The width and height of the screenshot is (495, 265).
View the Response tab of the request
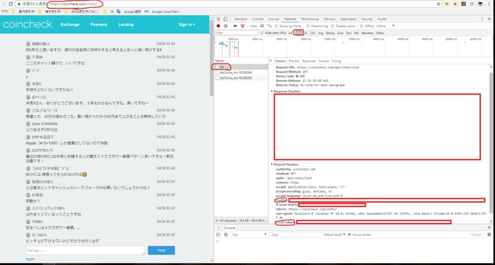[309, 61]
